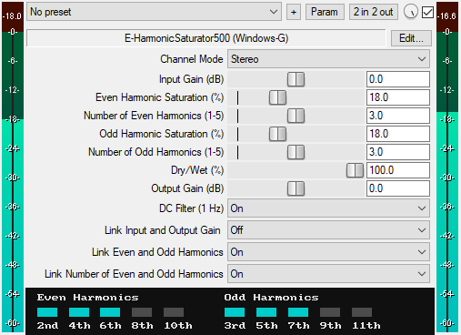The width and height of the screenshot is (461, 335).
Task: Click the Input Gain (dB) label
Action: click(191, 79)
